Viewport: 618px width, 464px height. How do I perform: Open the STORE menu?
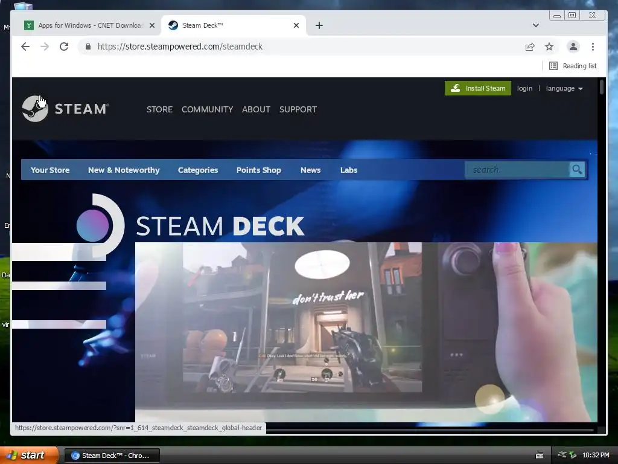[159, 109]
